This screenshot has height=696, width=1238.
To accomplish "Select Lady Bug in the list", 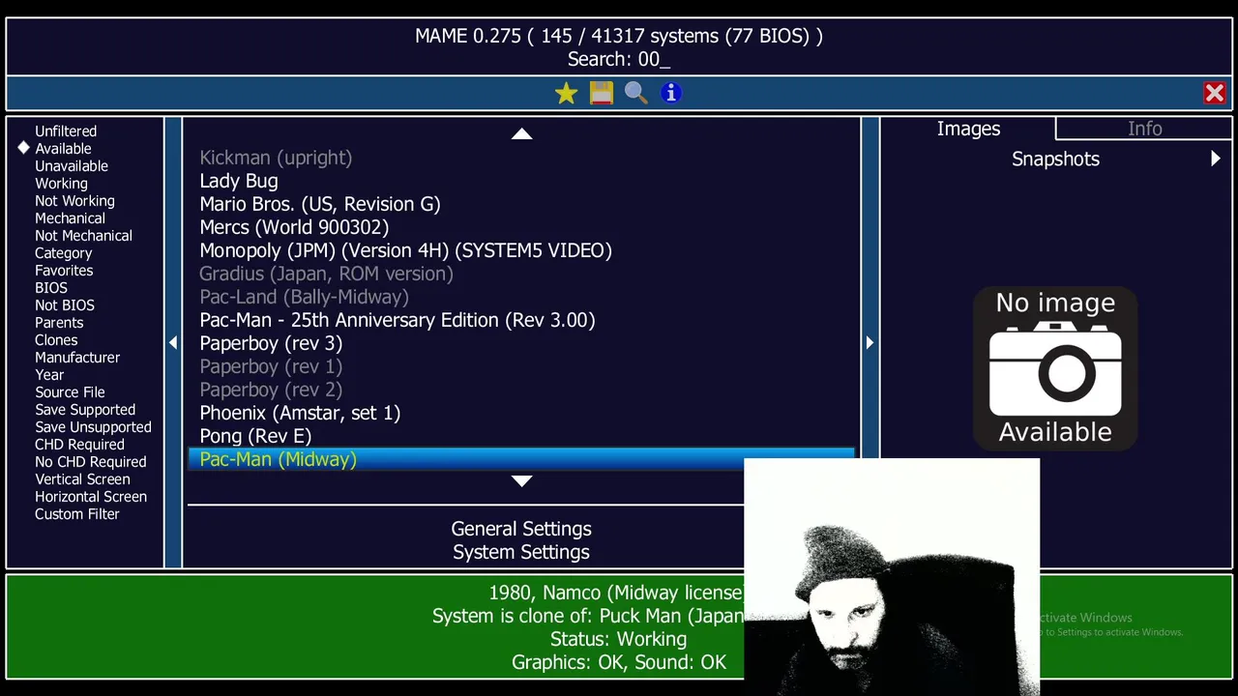I will [521, 181].
